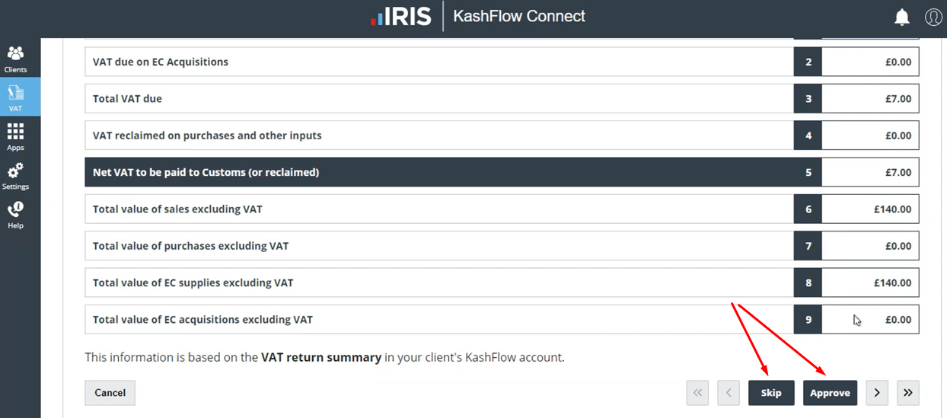This screenshot has height=418, width=947.
Task: Skip this VAT return
Action: (771, 393)
